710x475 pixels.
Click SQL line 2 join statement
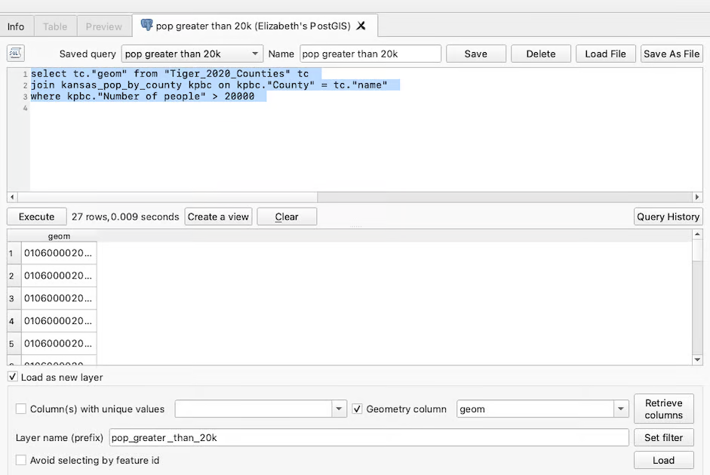pyautogui.click(x=209, y=85)
